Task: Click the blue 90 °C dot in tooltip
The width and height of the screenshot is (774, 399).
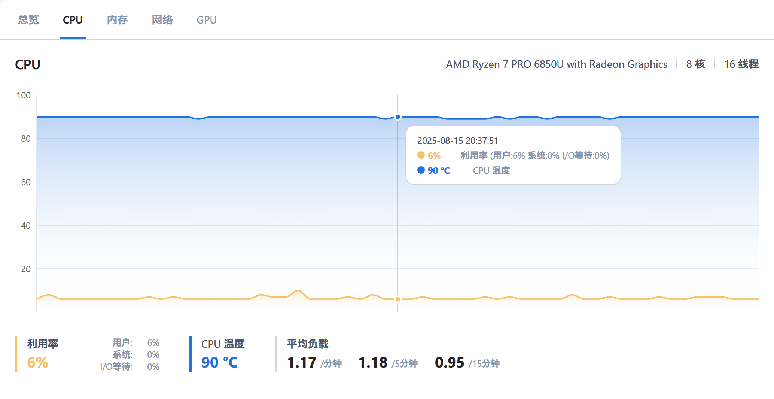Action: point(421,170)
